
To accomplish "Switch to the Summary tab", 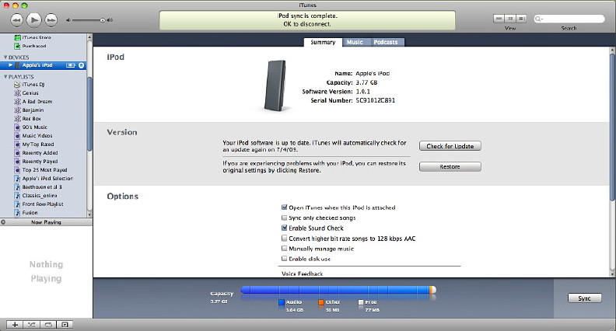I will (x=323, y=42).
